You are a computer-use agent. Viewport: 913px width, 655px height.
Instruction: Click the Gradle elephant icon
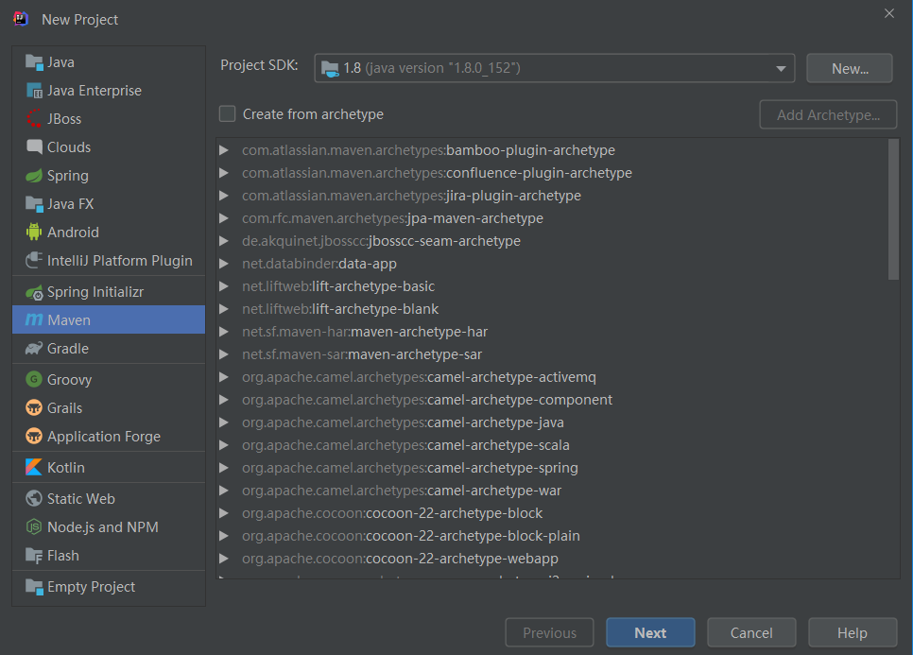point(34,348)
